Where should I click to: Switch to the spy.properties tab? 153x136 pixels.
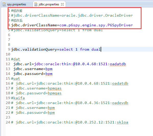pyautogui.click(x=17, y=4)
